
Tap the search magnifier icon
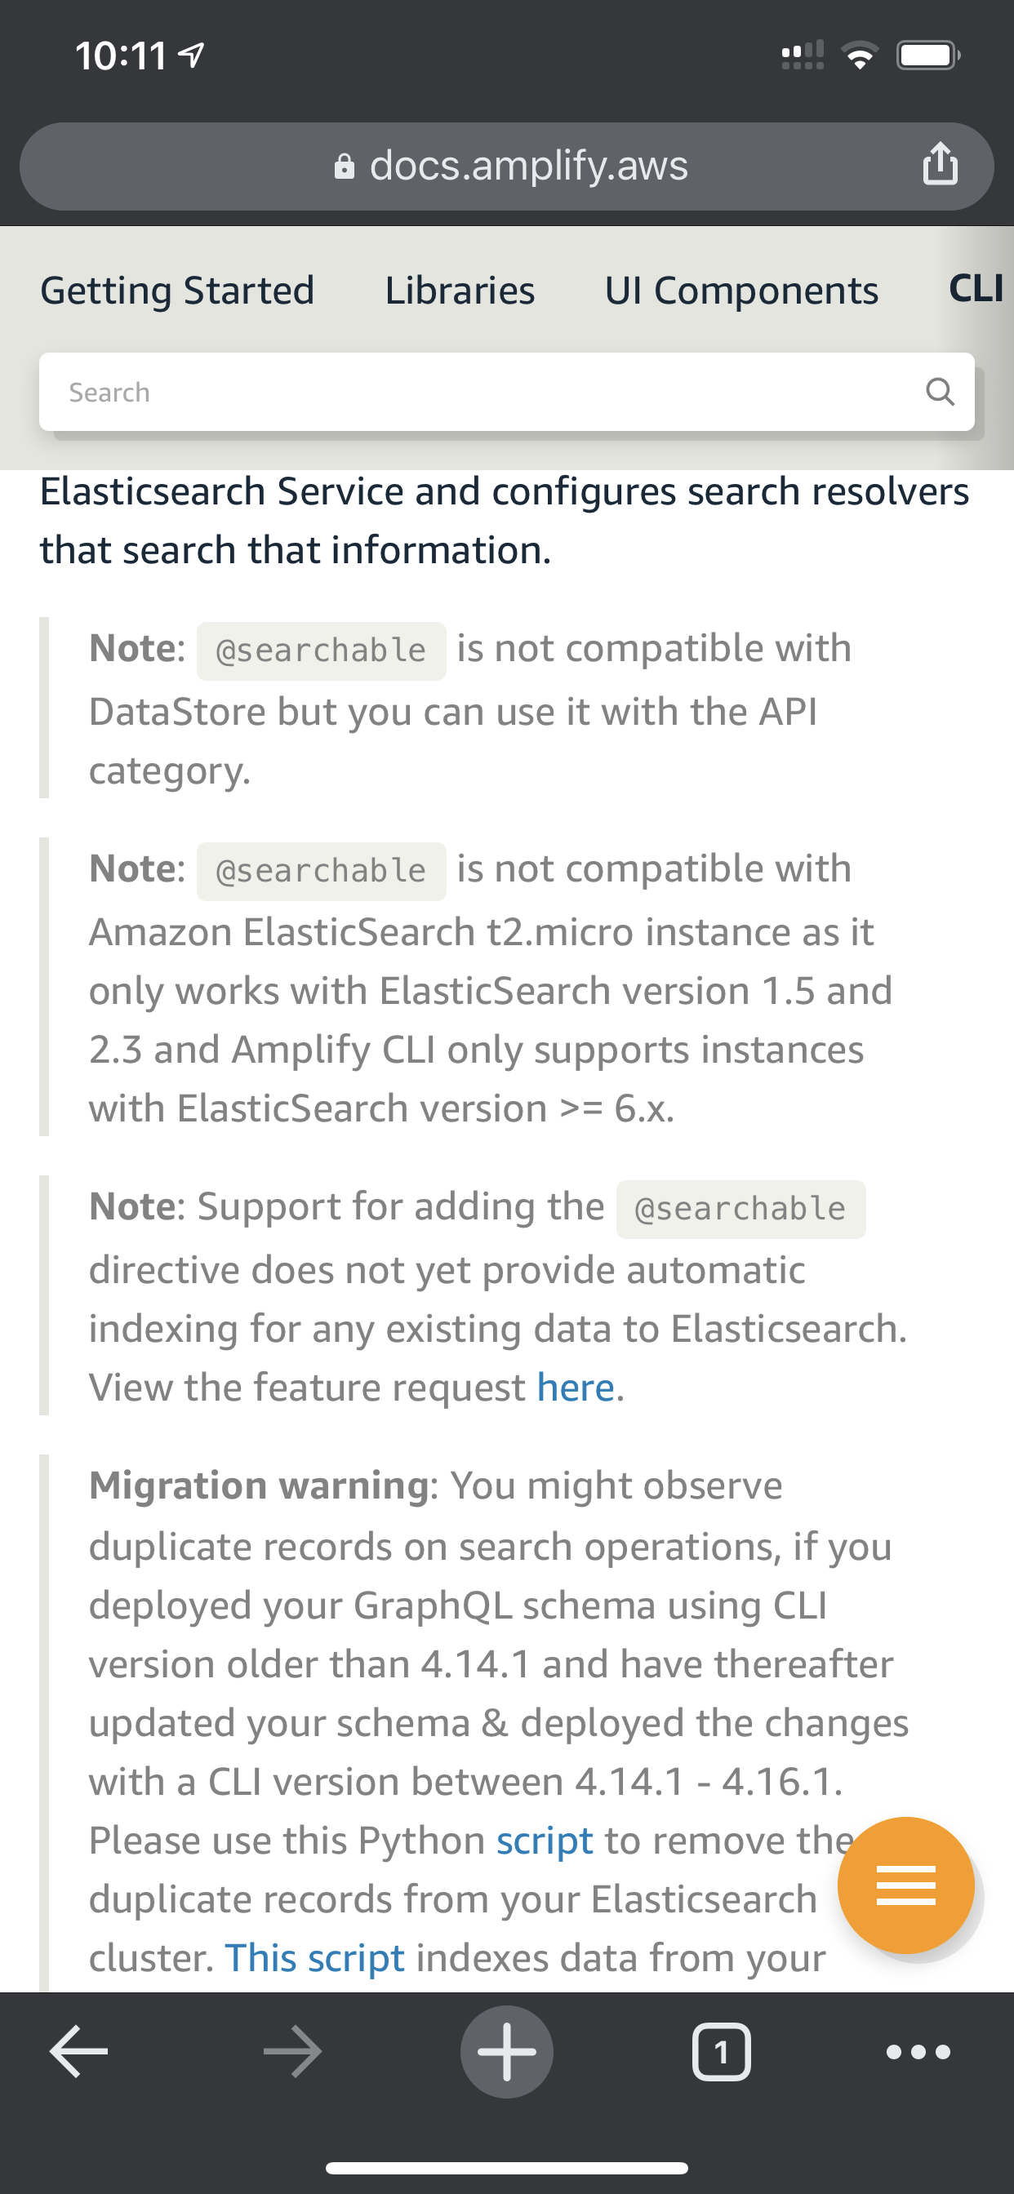coord(939,392)
